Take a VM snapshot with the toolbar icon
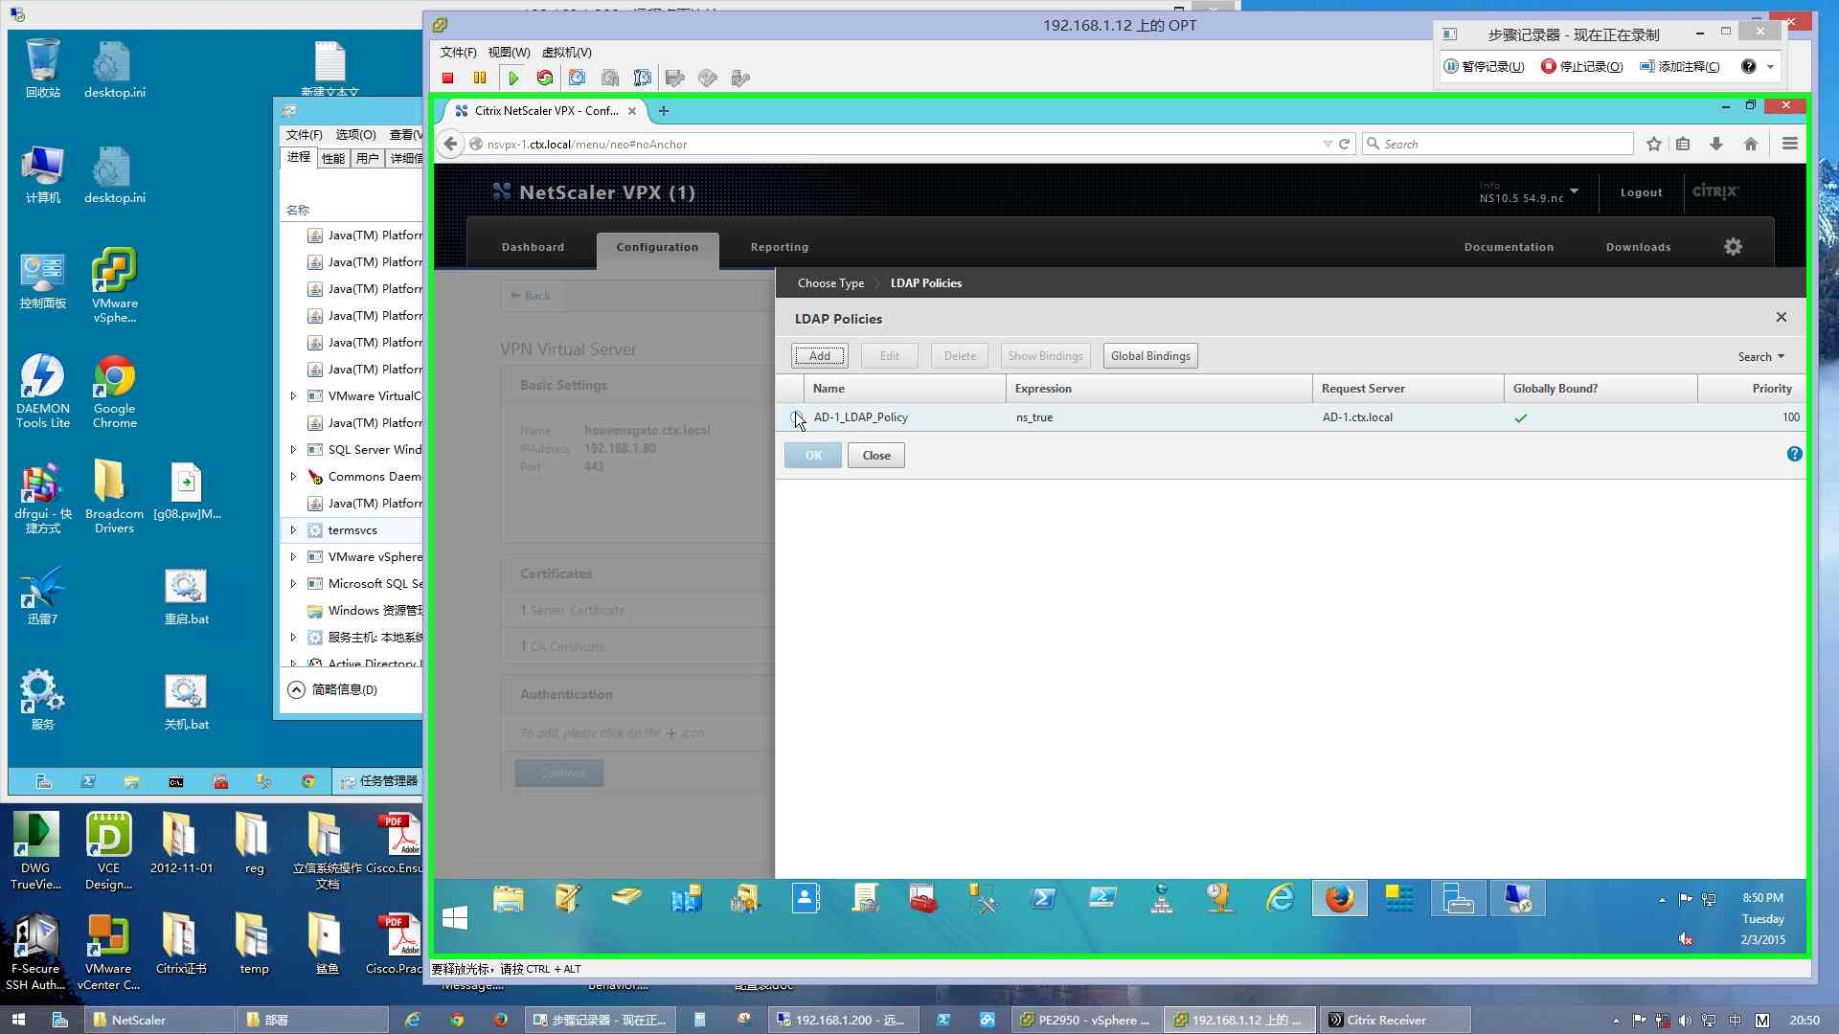This screenshot has height=1034, width=1839. pyautogui.click(x=578, y=79)
